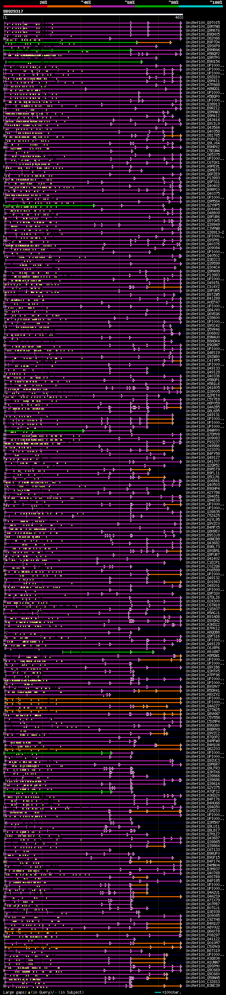The height and width of the screenshot is (995, 226).
Task: Select hit UniRef100_C3VPW8
Action: click(203, 228)
